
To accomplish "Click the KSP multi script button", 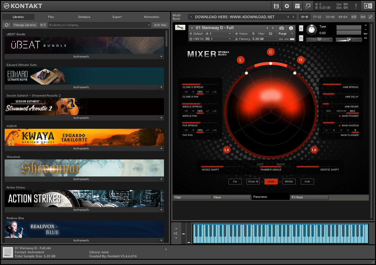I will pos(354,17).
